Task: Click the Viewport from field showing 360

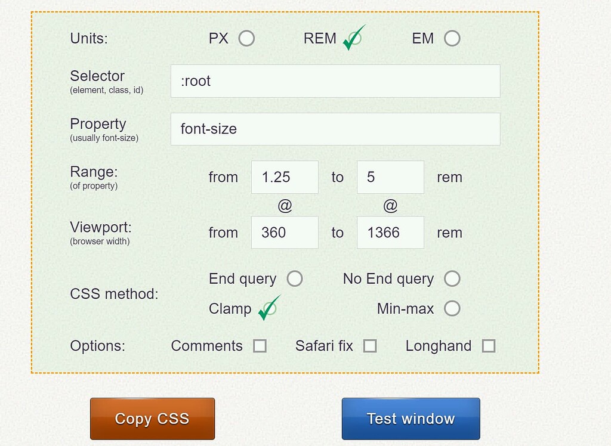Action: click(285, 233)
